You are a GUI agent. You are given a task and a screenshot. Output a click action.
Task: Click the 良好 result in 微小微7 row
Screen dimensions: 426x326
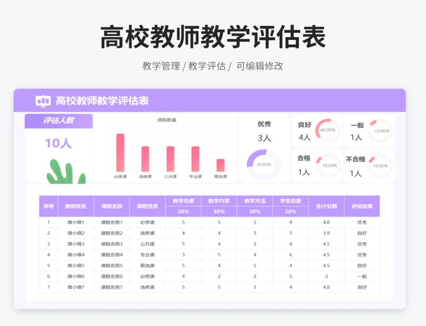point(362,287)
